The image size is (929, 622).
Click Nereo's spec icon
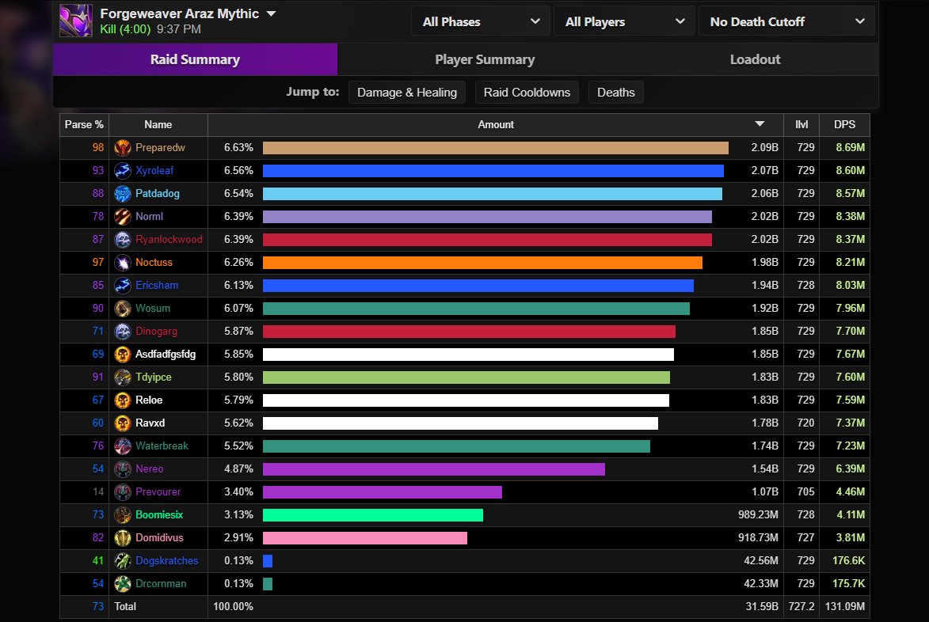123,468
